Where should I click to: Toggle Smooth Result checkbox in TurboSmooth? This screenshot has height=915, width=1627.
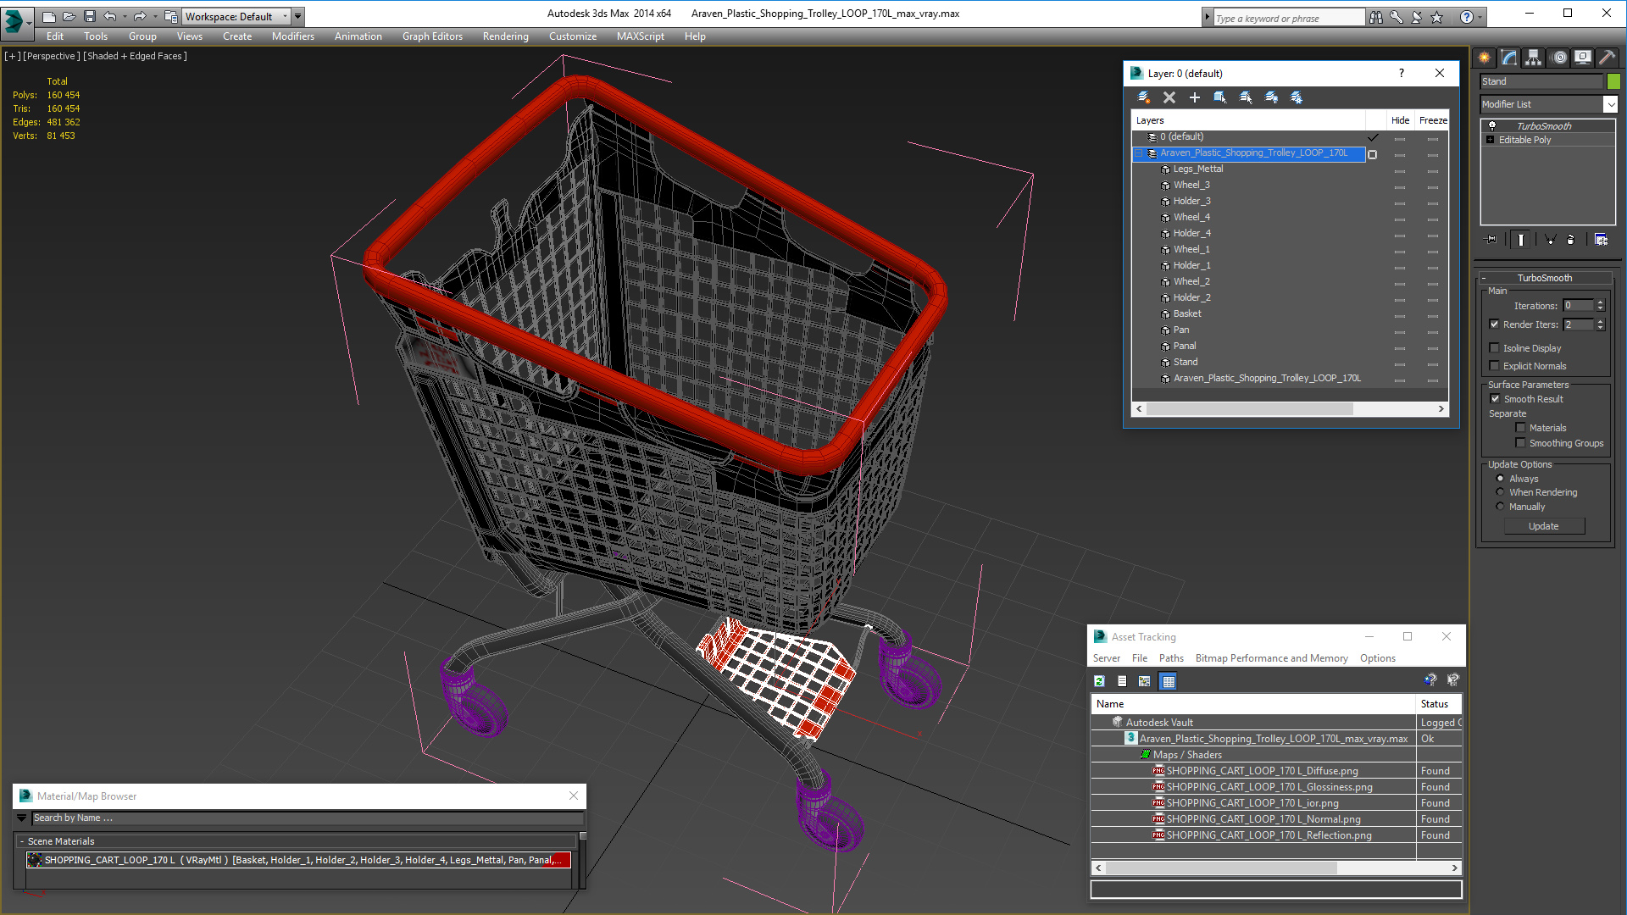(1495, 399)
